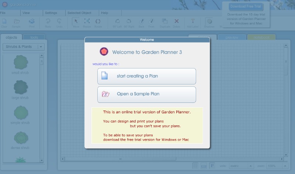This screenshot has height=174, width=295.
Task: Click the canvas vertical scroll down arrow
Action: 286,155
